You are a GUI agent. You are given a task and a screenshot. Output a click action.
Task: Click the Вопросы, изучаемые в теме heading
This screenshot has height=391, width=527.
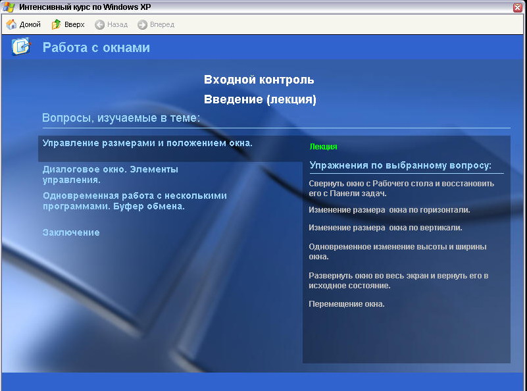121,118
